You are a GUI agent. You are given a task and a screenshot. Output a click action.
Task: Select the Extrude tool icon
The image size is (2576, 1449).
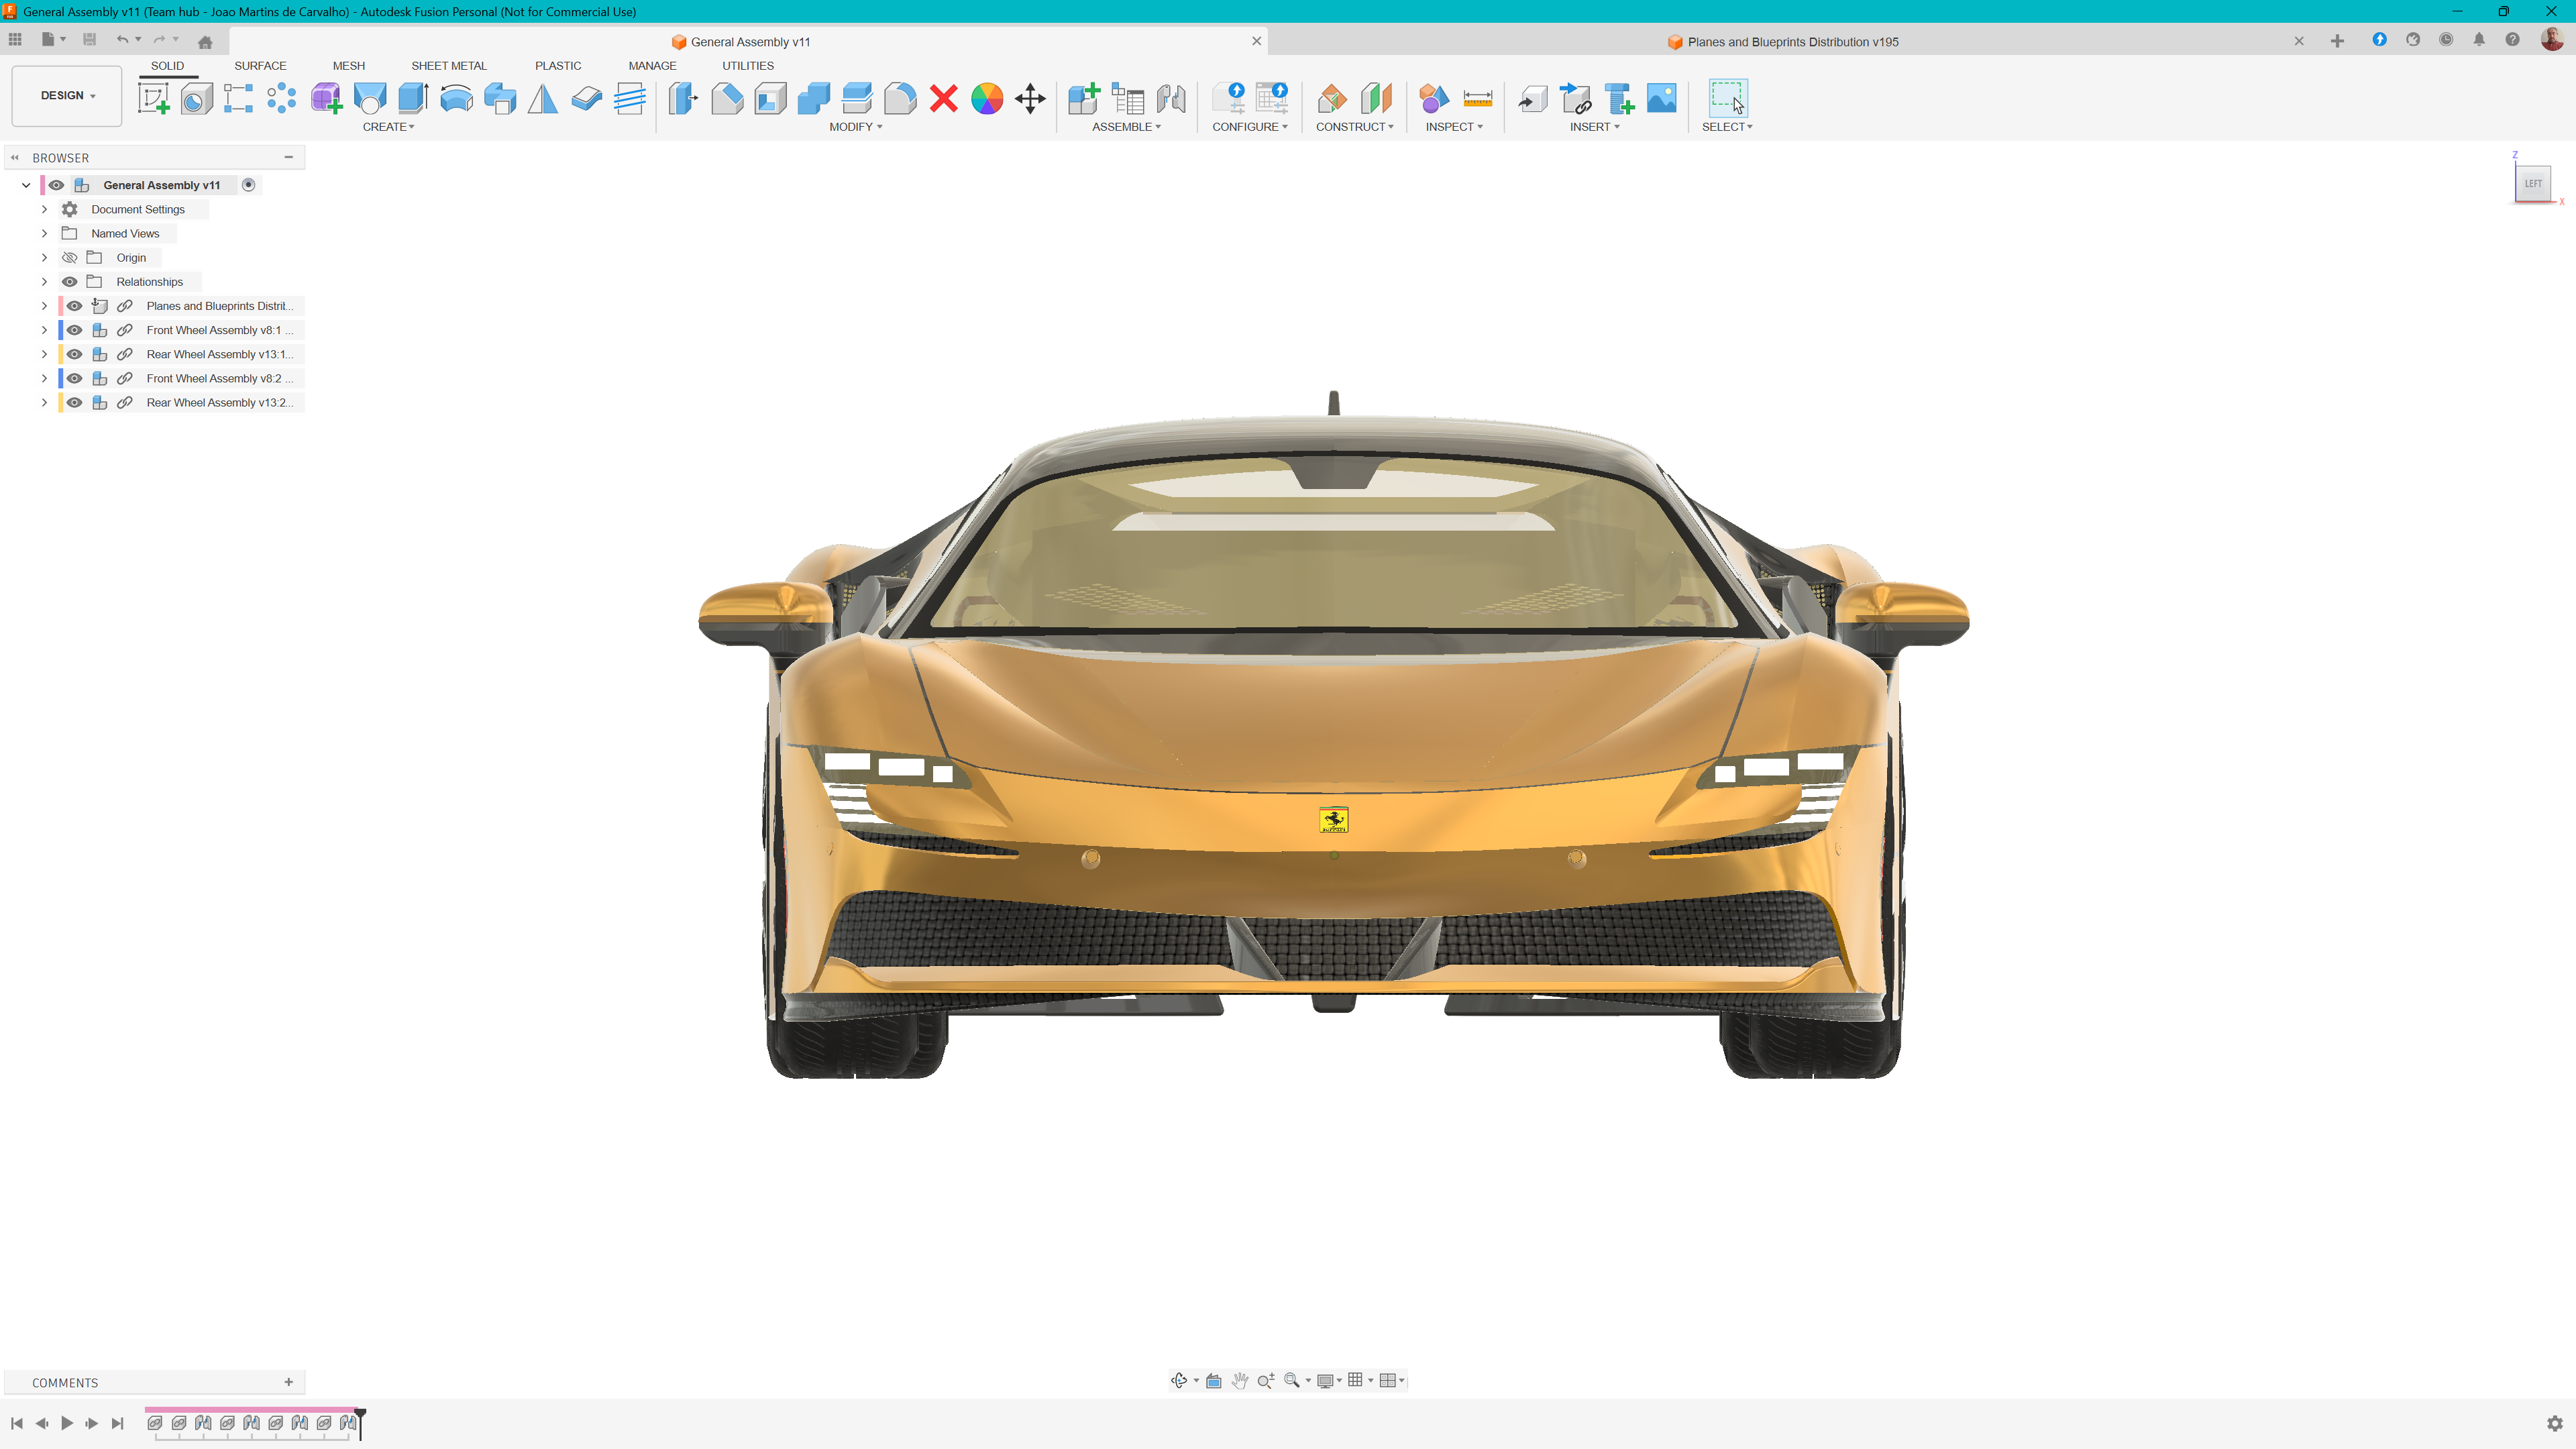pos(413,98)
